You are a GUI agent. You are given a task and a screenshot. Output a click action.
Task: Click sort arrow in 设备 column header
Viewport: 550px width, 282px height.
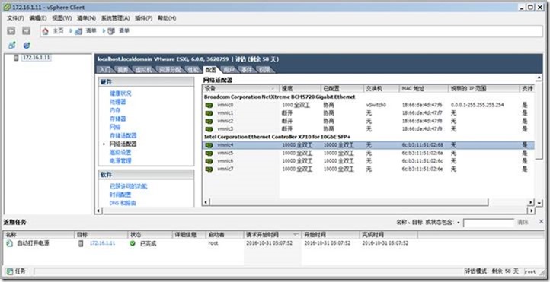pyautogui.click(x=273, y=89)
